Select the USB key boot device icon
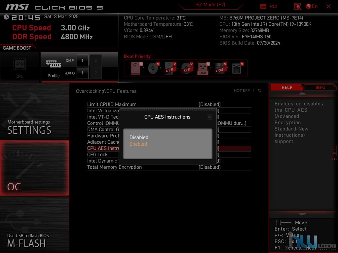 pos(203,68)
